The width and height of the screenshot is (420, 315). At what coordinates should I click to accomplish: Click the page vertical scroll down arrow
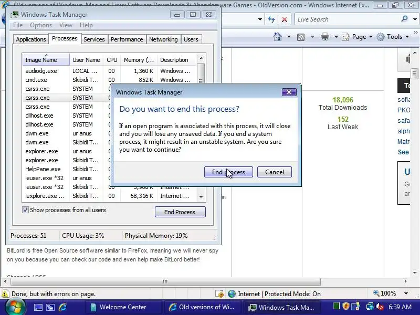415,273
